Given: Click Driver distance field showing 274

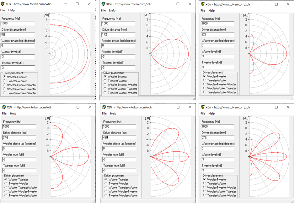Looking at the screenshot, I should point(19,138).
